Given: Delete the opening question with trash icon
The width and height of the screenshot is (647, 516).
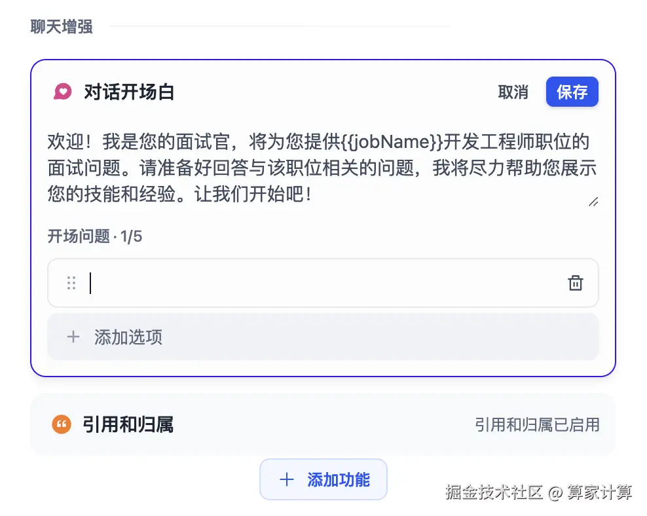Looking at the screenshot, I should click(x=575, y=283).
